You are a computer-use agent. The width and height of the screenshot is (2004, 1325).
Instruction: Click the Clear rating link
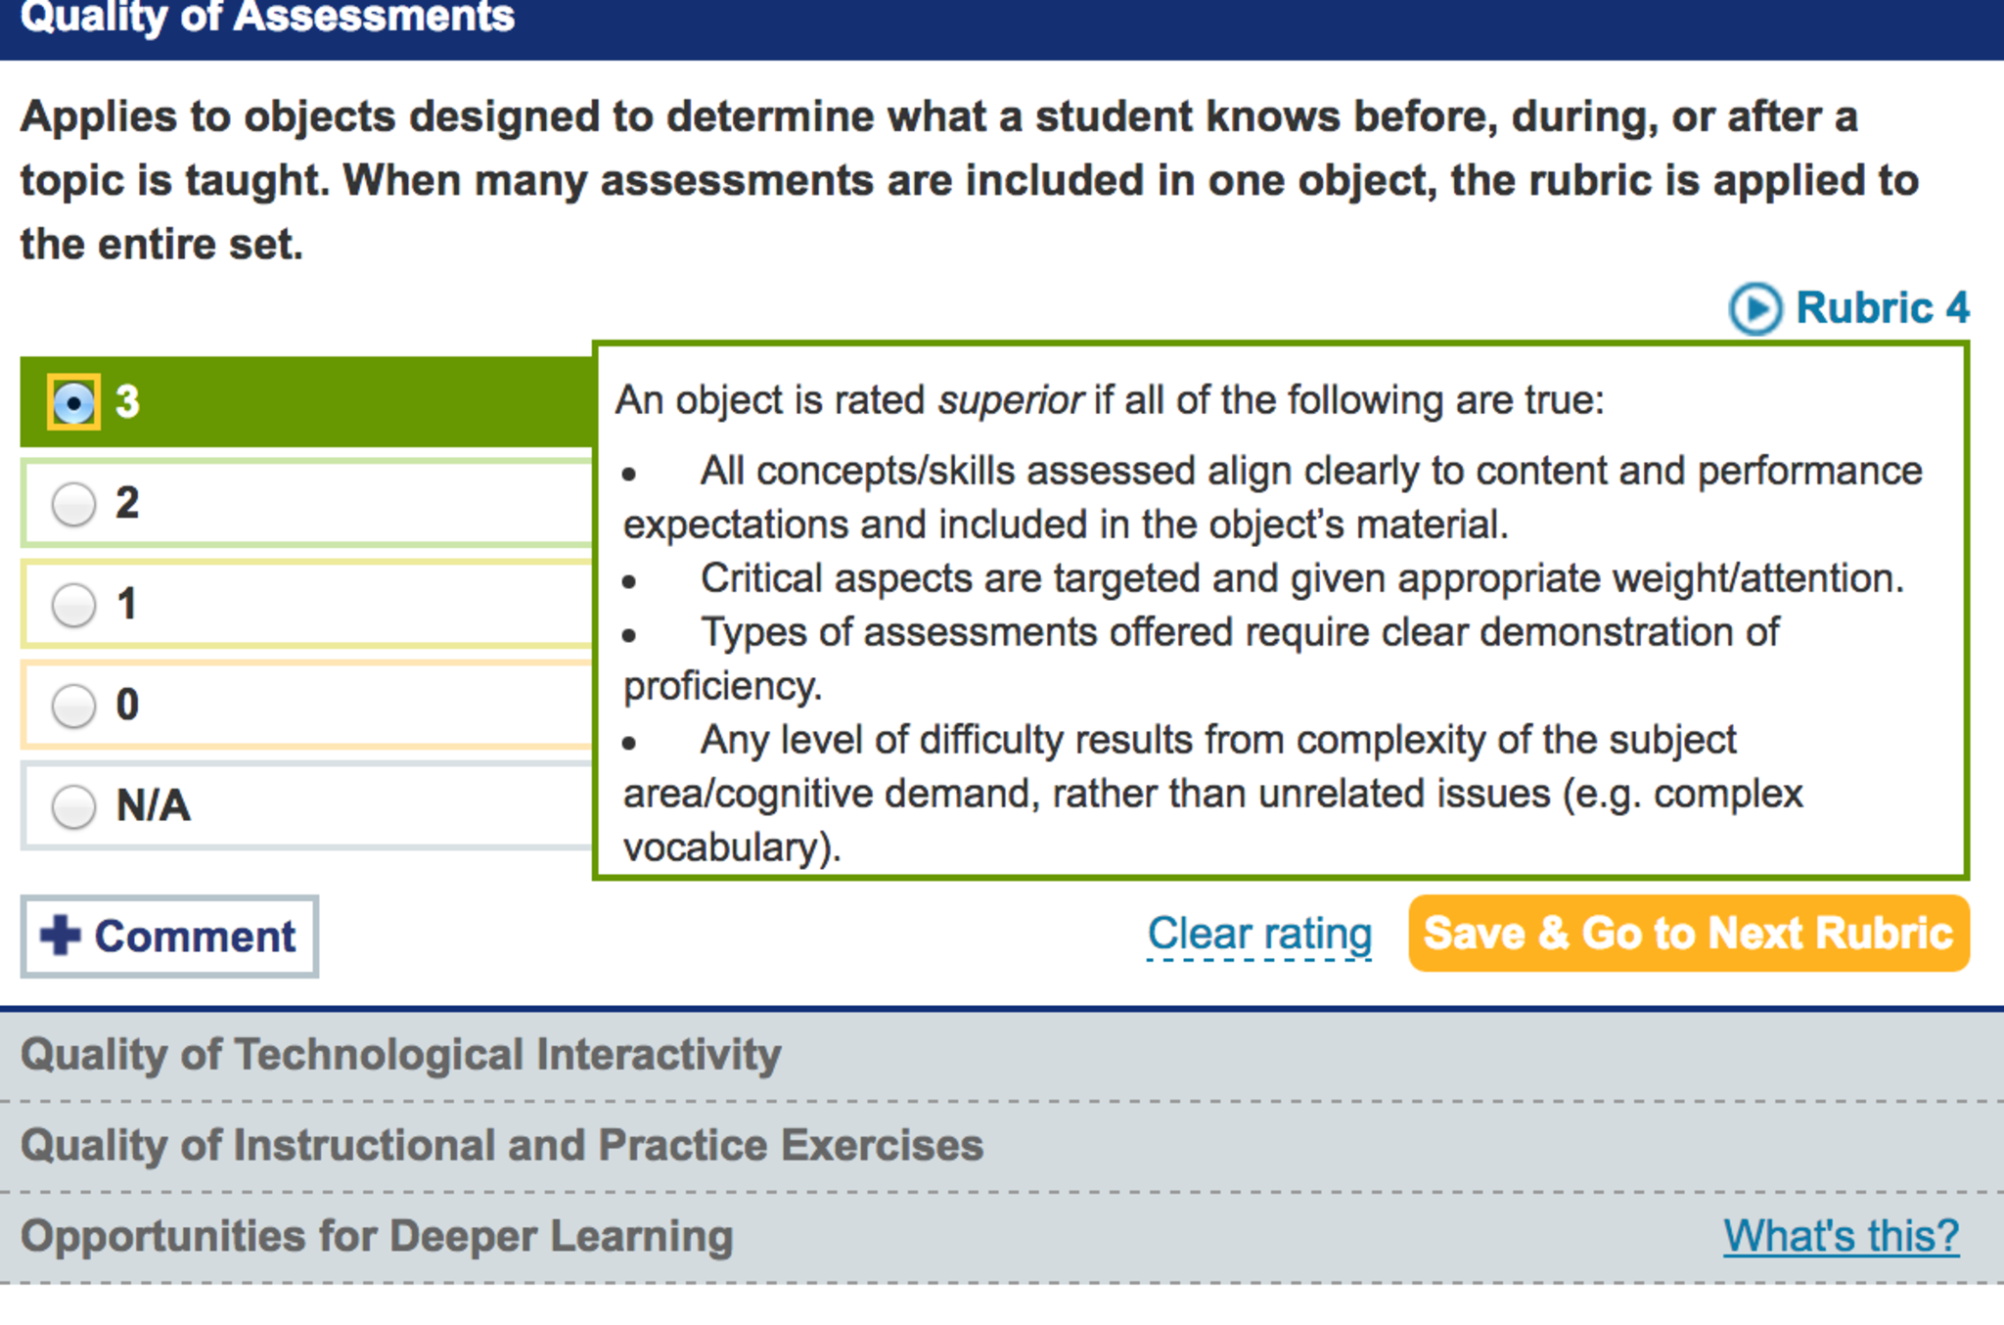click(1259, 934)
